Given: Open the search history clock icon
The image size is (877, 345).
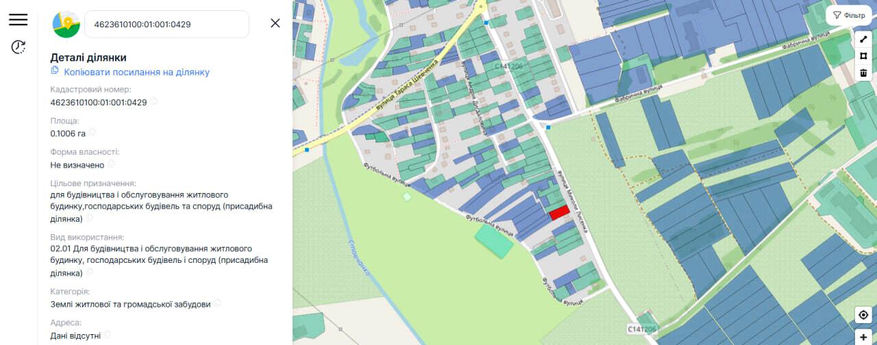Looking at the screenshot, I should pos(18,47).
